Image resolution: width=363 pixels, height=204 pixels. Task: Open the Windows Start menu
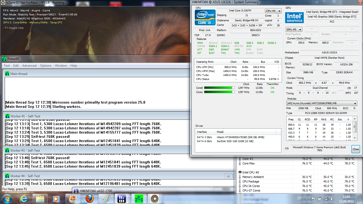[x=7, y=199]
